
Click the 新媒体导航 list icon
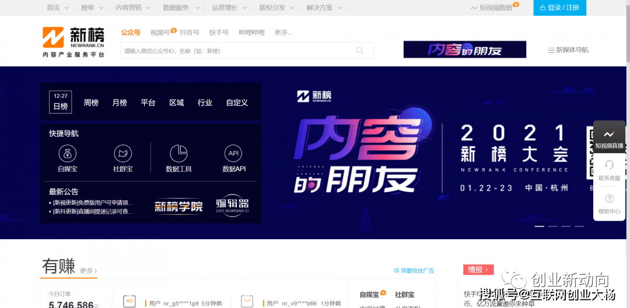[x=551, y=50]
